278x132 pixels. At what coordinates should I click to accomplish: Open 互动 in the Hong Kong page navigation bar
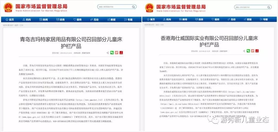click(232, 19)
